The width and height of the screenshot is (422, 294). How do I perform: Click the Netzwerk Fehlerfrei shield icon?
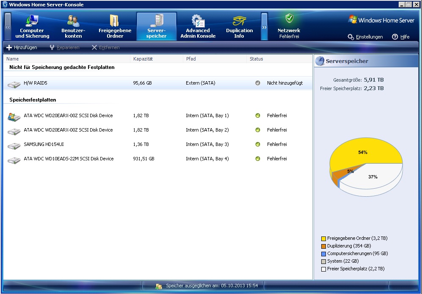(289, 18)
